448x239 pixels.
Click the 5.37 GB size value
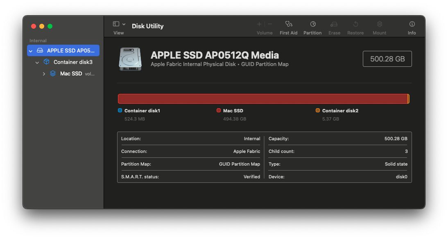click(x=330, y=119)
